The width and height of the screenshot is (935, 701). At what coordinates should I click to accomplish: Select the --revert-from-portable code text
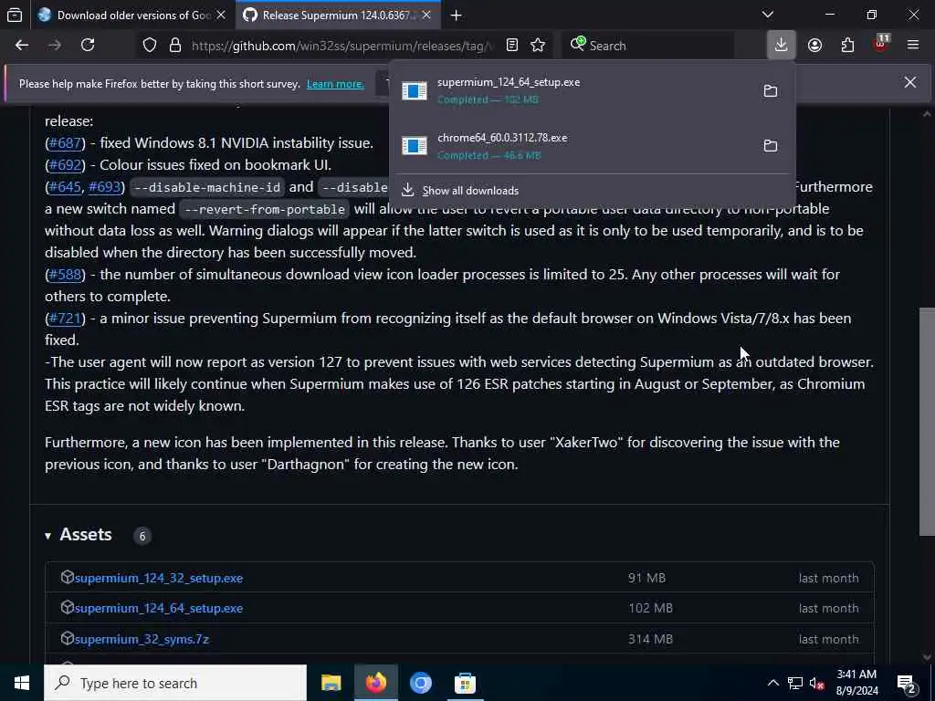[x=265, y=209]
